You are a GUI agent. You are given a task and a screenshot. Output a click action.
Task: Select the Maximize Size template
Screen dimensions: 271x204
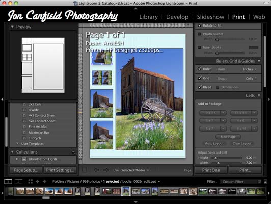(x=39, y=133)
